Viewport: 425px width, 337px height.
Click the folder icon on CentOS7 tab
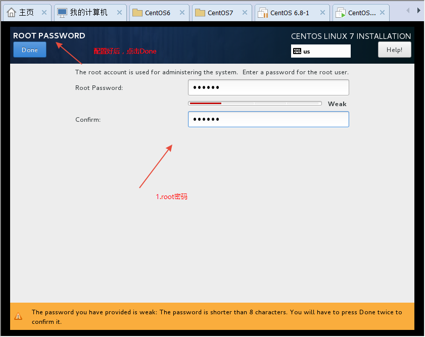pyautogui.click(x=200, y=13)
